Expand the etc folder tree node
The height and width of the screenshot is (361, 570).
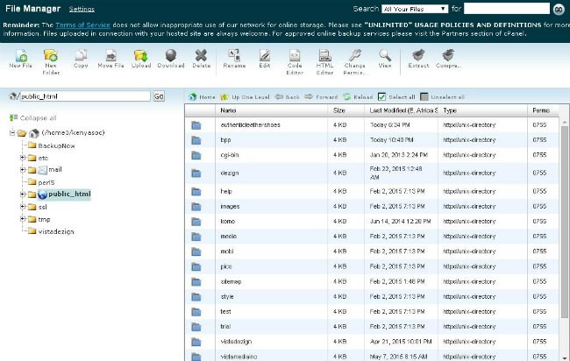coord(22,157)
